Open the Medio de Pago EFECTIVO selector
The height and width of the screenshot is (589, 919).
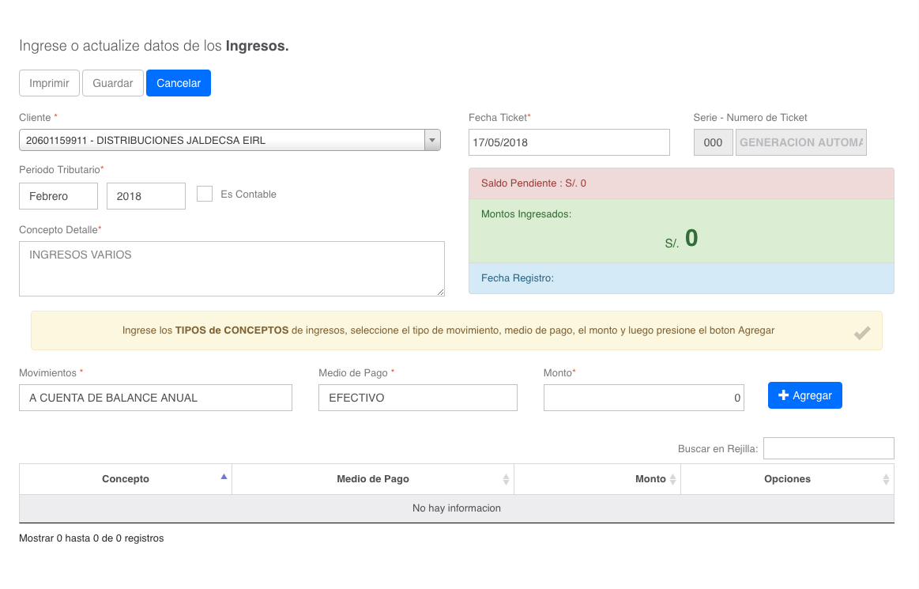tap(417, 398)
